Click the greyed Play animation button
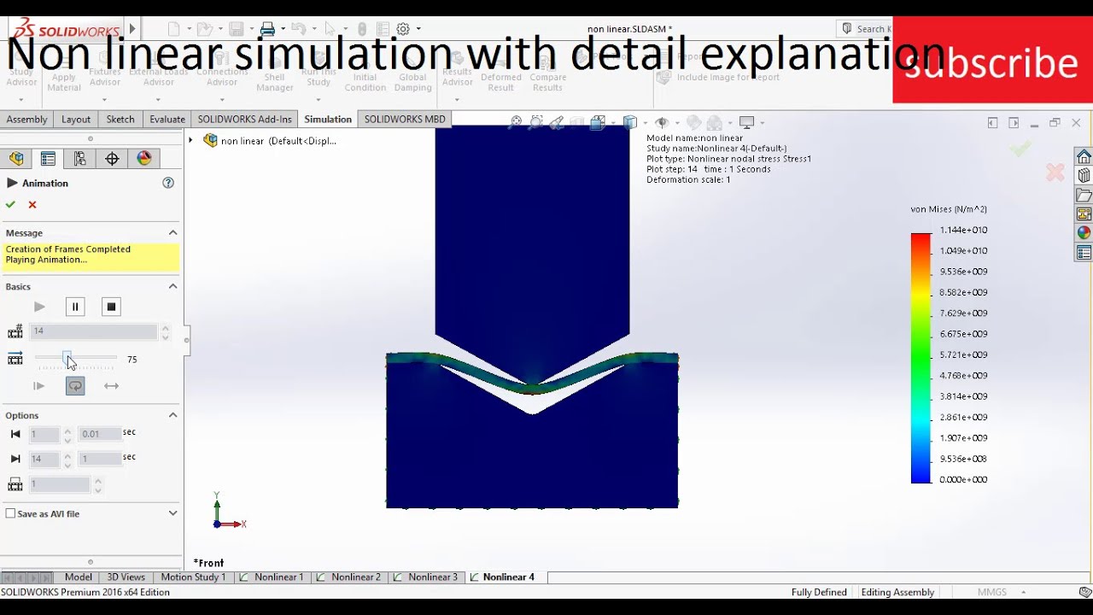The height and width of the screenshot is (615, 1093). tap(39, 307)
